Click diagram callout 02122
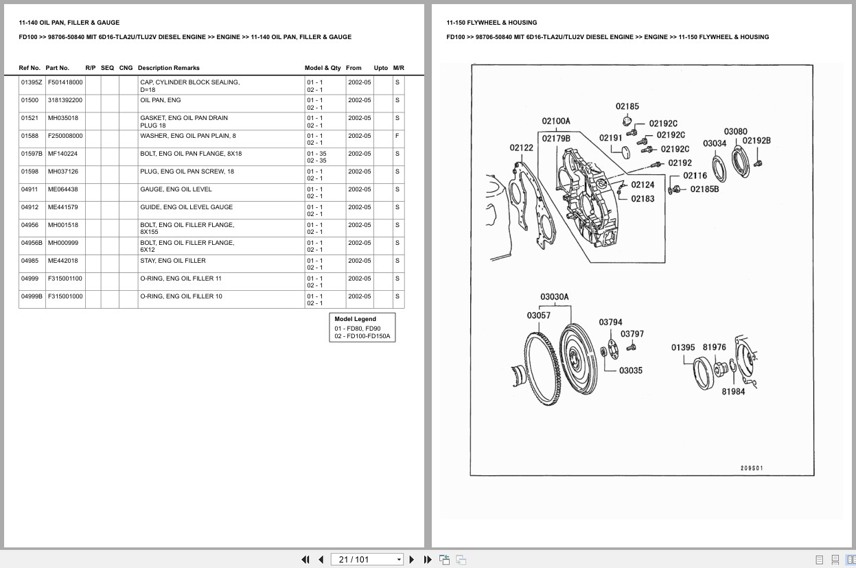 522,147
